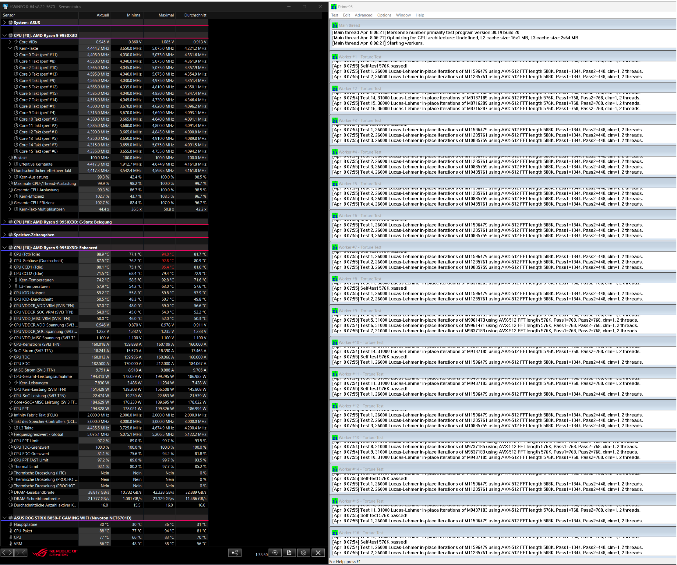
Task: Collapse ASUS ROG STRIX B850-F sensor group
Action: click(4, 517)
